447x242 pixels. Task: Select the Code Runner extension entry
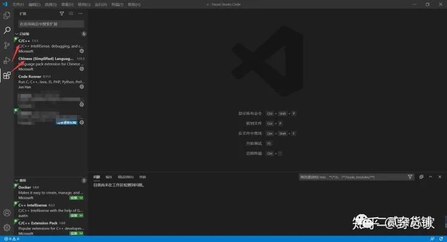(x=51, y=82)
